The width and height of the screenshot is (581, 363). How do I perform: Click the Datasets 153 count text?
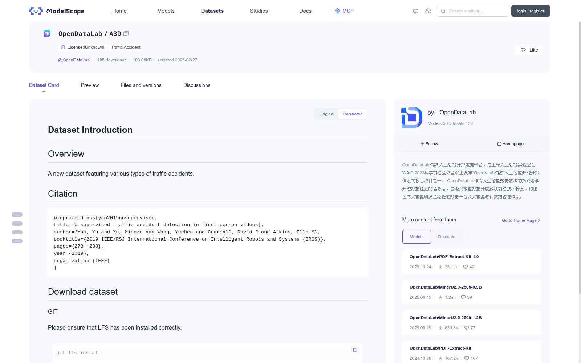pyautogui.click(x=460, y=123)
